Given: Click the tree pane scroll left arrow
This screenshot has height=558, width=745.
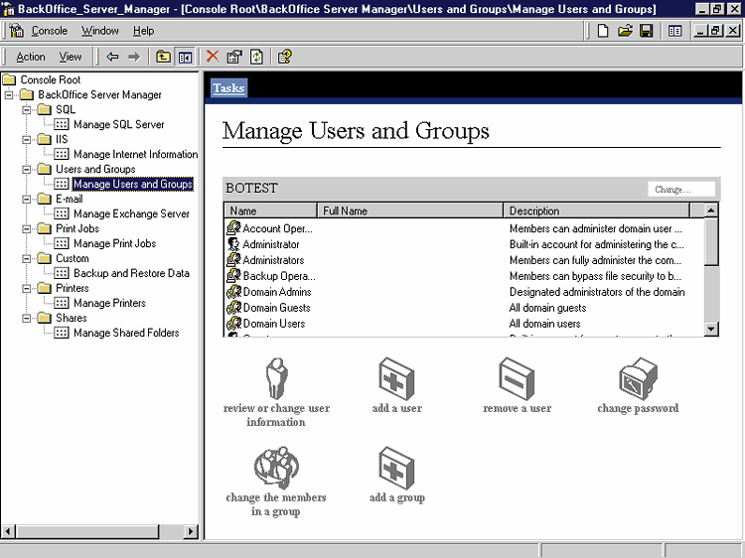Looking at the screenshot, I should pyautogui.click(x=9, y=531).
